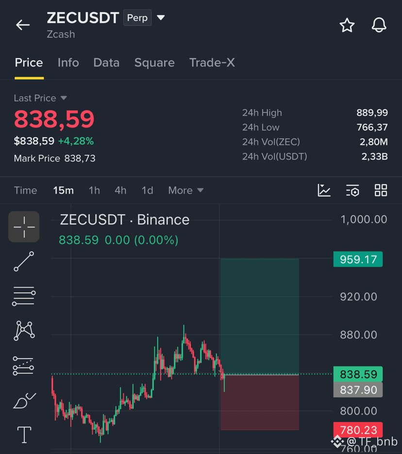Open price alerts via bell icon

[x=379, y=25]
